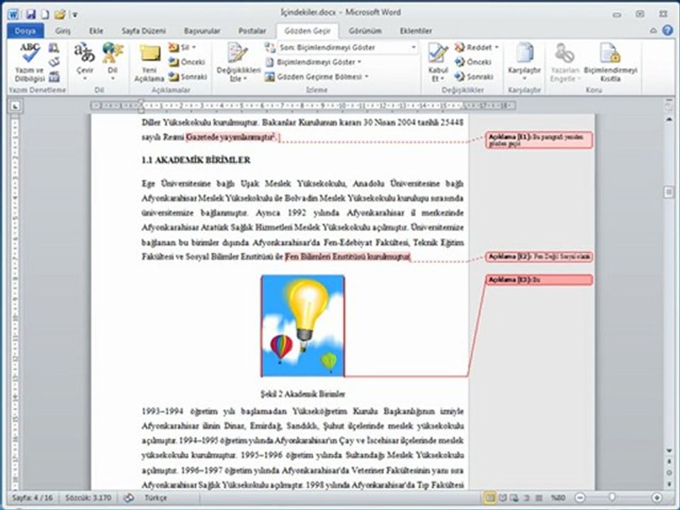
Task: Click Türkçe language in status bar
Action: [155, 498]
